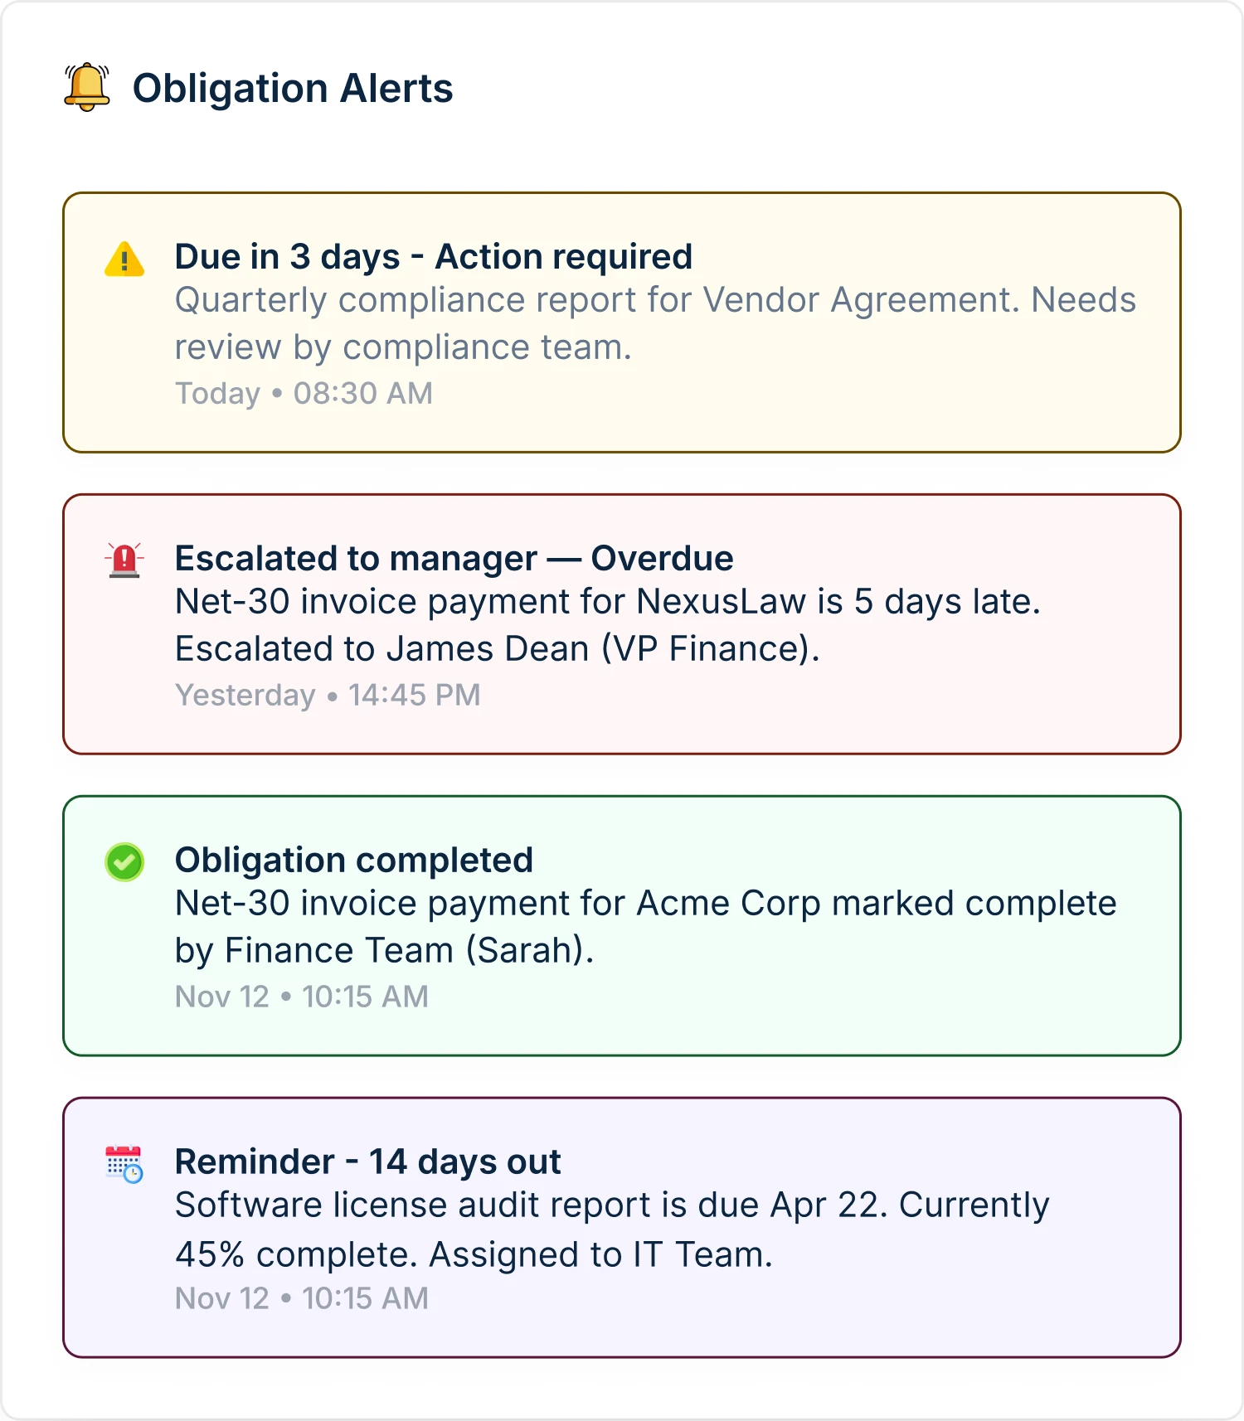Click the escalation siren beside Escalated to manager

pos(123,560)
